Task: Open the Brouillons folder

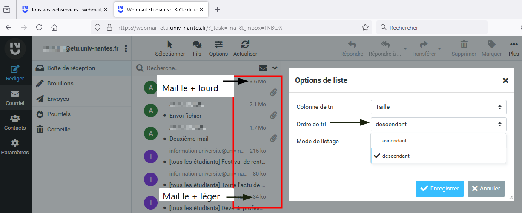Action: tap(60, 83)
